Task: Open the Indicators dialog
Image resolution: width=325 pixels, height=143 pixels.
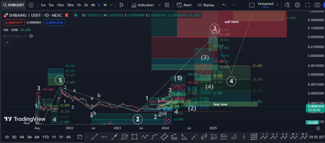Action: pyautogui.click(x=143, y=5)
